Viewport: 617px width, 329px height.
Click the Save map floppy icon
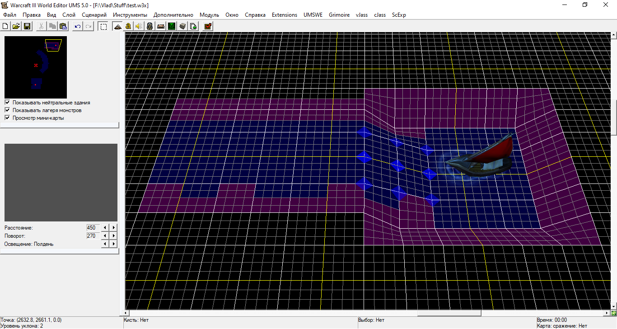click(27, 26)
